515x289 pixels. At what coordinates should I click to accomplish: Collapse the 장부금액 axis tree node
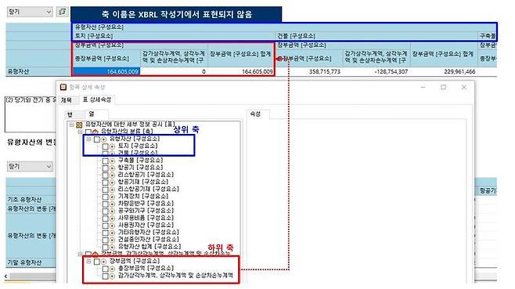[80, 255]
